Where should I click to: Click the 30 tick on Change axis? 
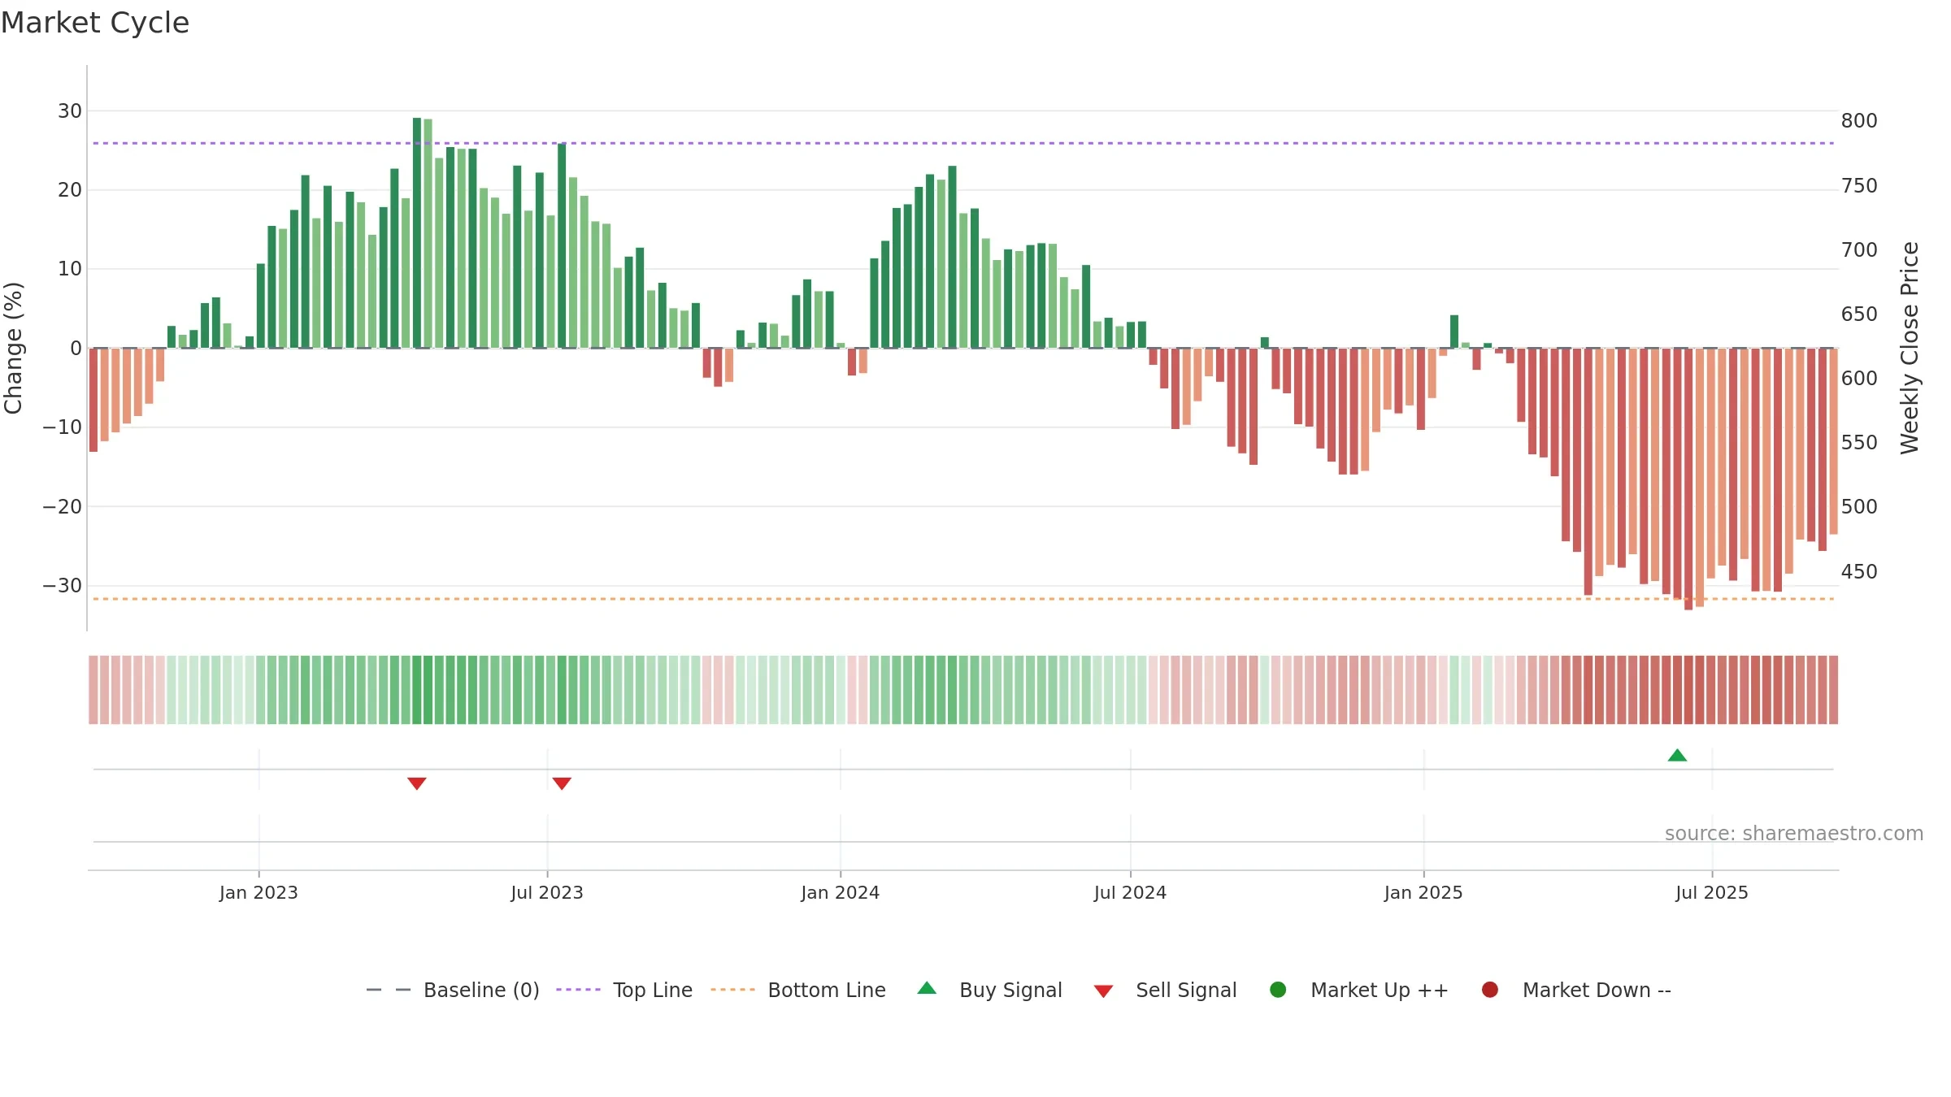click(70, 111)
